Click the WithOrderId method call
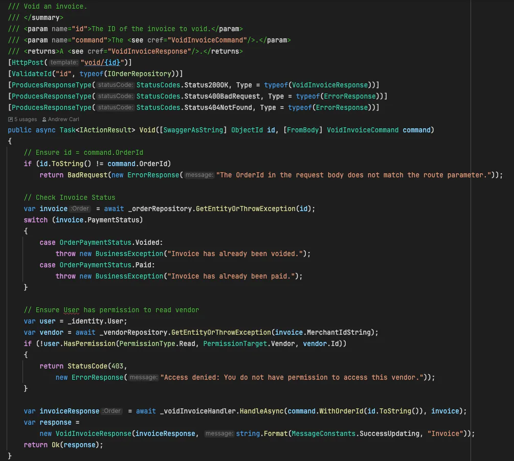Screen dimensions: 514x461 point(341,411)
